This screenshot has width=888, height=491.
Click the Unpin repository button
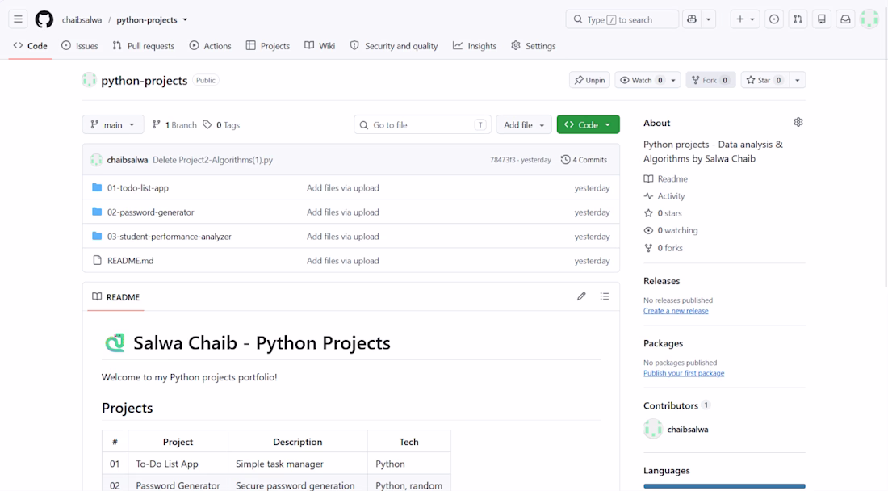click(589, 80)
